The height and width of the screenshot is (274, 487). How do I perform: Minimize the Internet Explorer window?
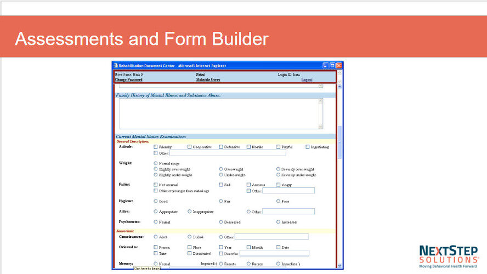(x=326, y=66)
